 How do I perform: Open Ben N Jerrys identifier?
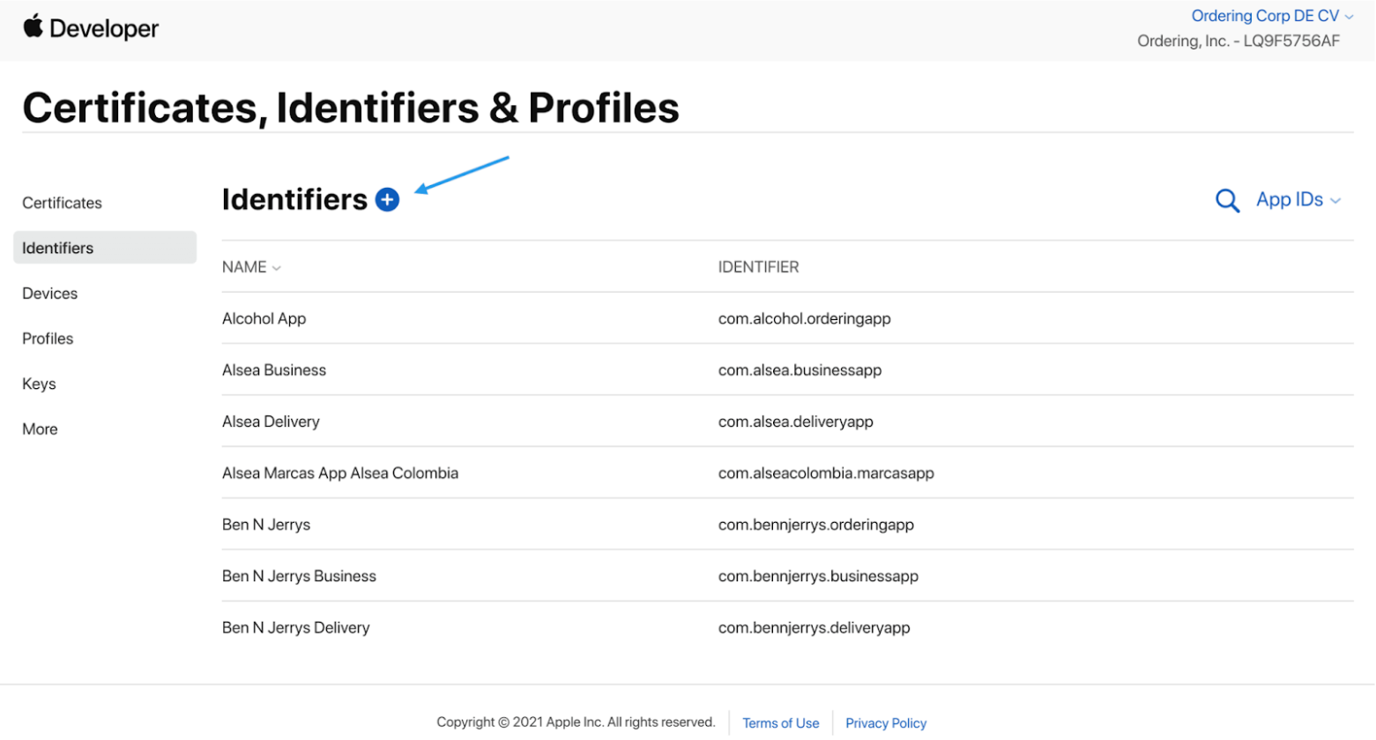tap(266, 525)
